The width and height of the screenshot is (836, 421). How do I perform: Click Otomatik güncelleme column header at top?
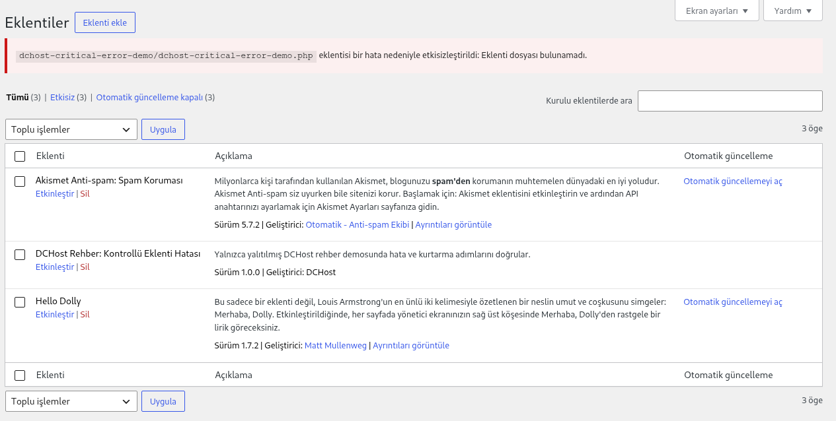728,156
